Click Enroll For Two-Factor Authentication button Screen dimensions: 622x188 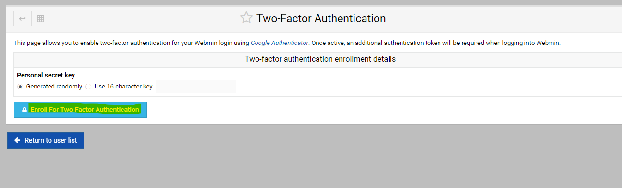(80, 110)
